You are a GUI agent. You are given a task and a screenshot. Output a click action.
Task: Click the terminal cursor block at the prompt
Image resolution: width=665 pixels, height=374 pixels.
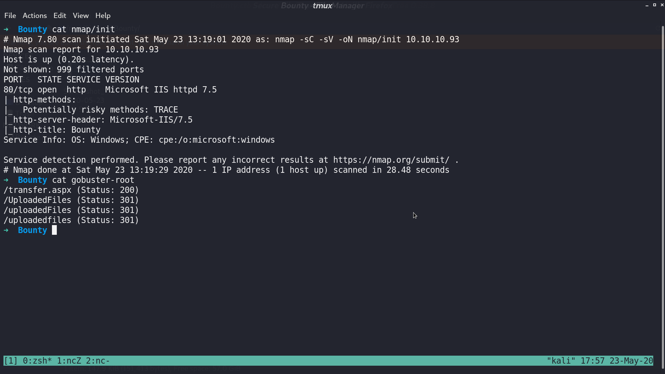tap(54, 230)
